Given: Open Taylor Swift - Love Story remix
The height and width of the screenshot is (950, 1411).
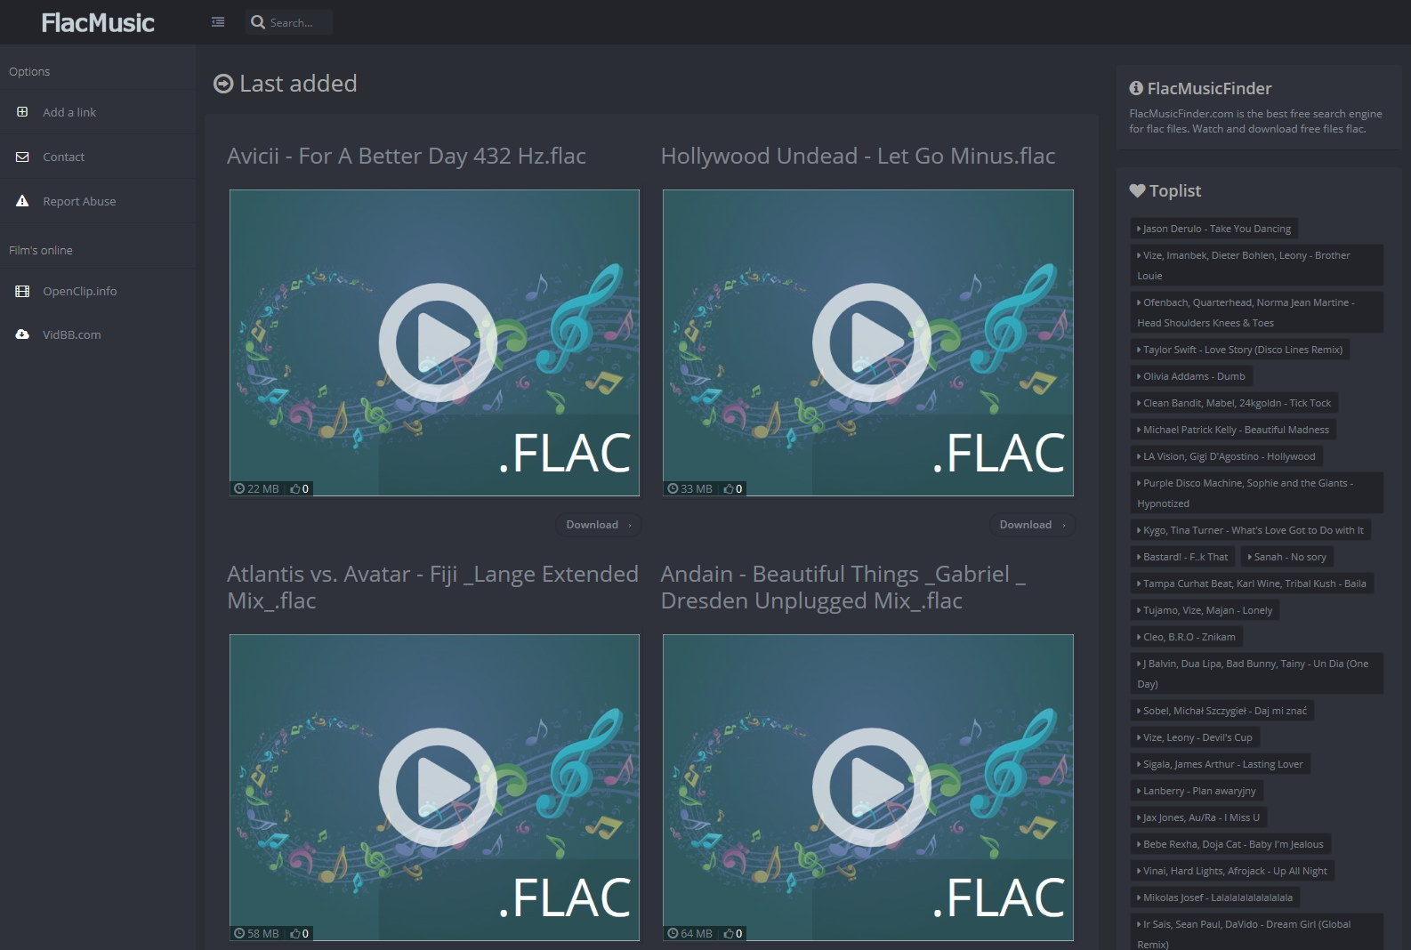Looking at the screenshot, I should click(x=1239, y=350).
